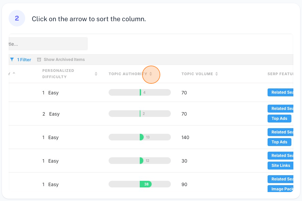
Task: Click the Personalized Difficulty sort arrow
Action: point(96,74)
